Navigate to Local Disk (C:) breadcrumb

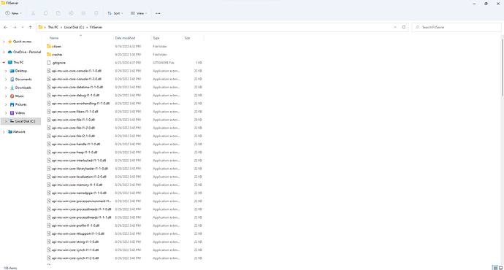click(74, 27)
